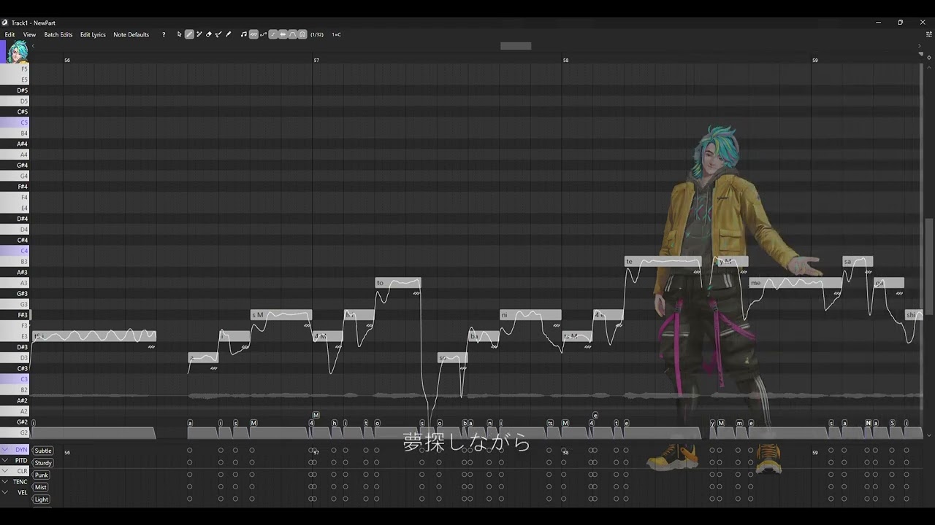Image resolution: width=935 pixels, height=525 pixels.
Task: Click the 'te' note on B3
Action: (x=663, y=261)
